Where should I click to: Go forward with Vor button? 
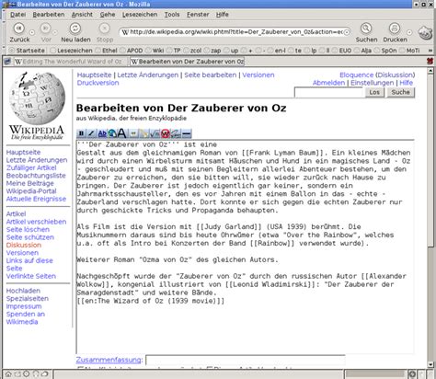click(46, 32)
